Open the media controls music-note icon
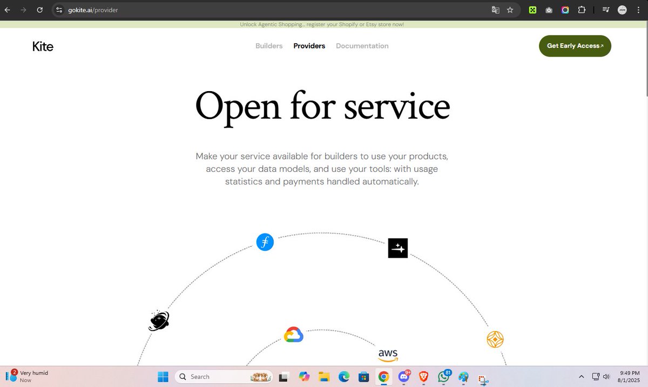 (606, 10)
